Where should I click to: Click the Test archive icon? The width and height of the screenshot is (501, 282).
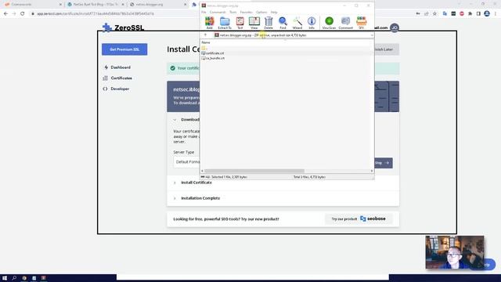pos(240,23)
